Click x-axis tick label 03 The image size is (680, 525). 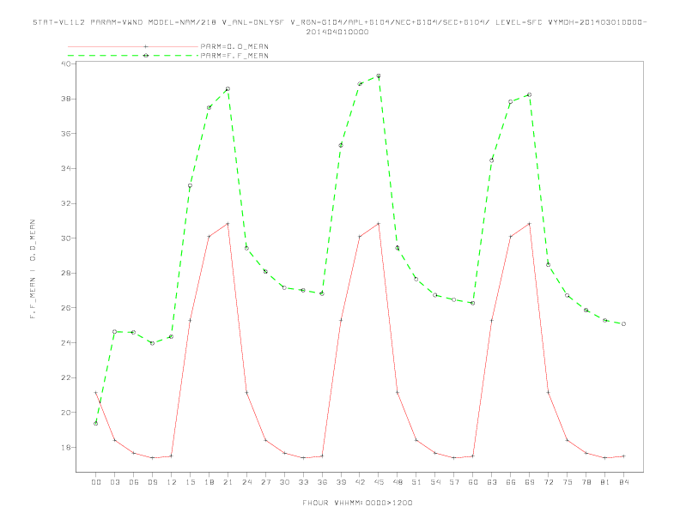(114, 482)
